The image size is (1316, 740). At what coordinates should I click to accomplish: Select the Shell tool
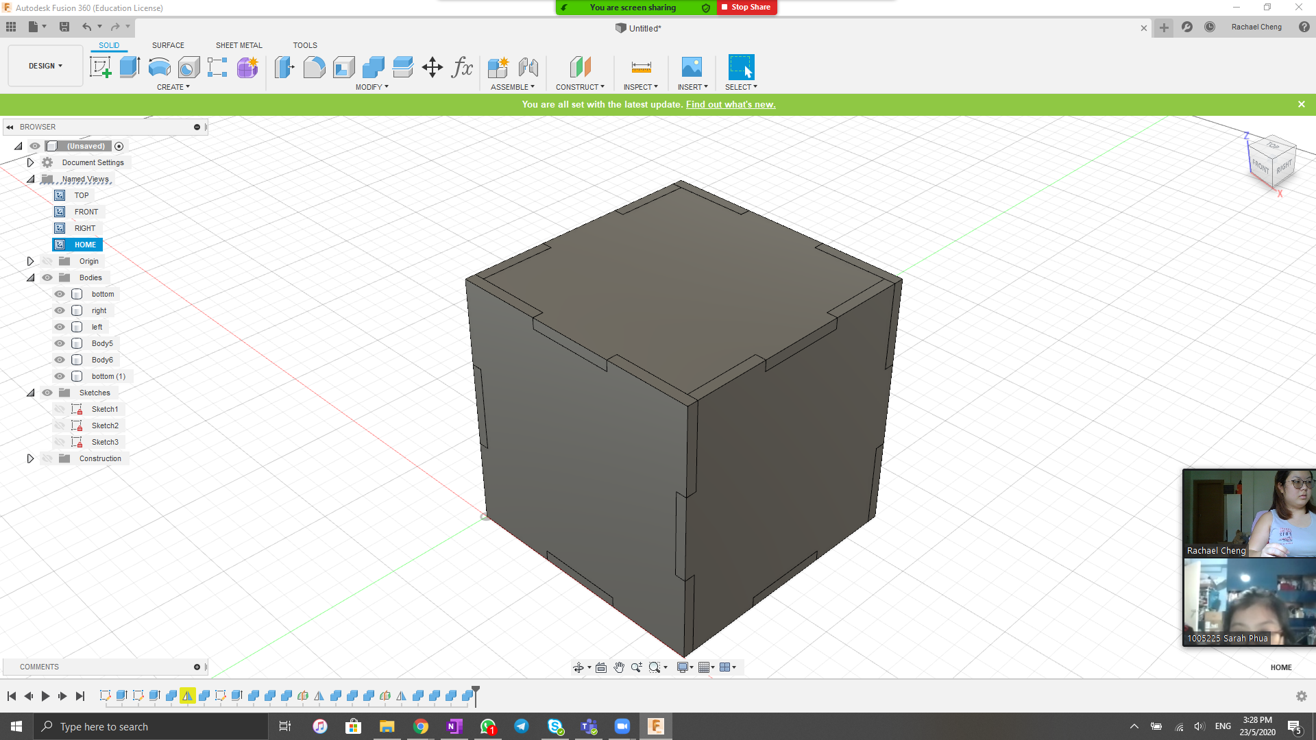[343, 67]
